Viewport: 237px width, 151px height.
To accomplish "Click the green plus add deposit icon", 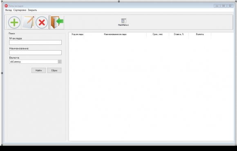I will tap(14, 22).
